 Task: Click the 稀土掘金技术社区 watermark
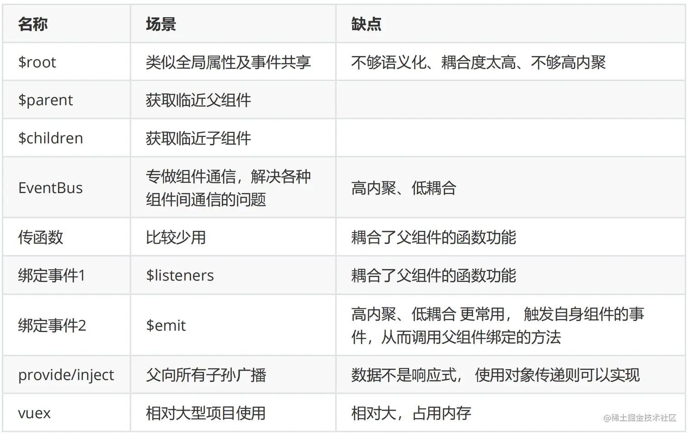639,418
